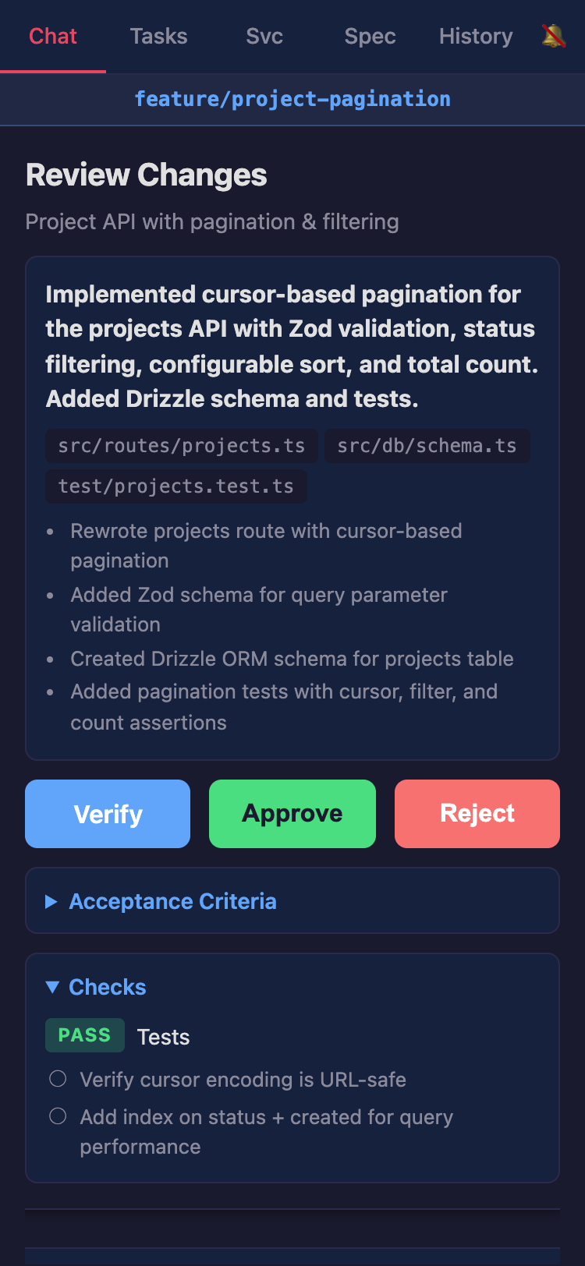This screenshot has height=1266, width=585.
Task: Open the src/db/schema.ts file chip
Action: (x=427, y=445)
